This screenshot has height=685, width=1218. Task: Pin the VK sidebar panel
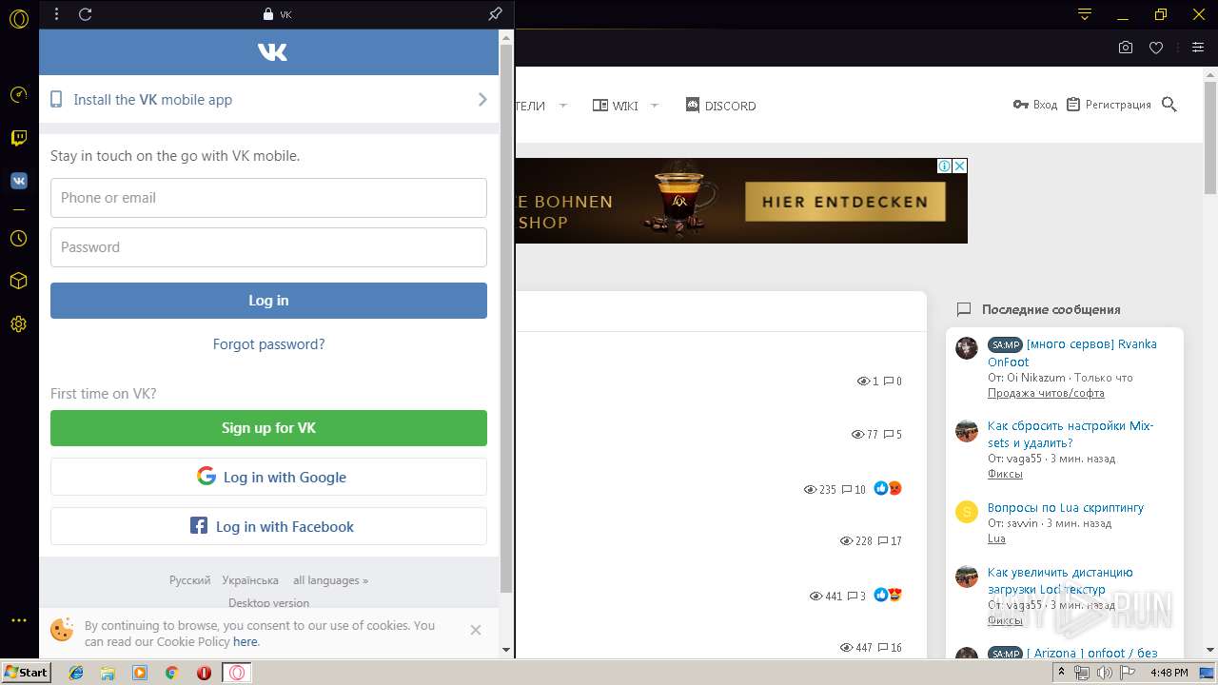point(495,14)
